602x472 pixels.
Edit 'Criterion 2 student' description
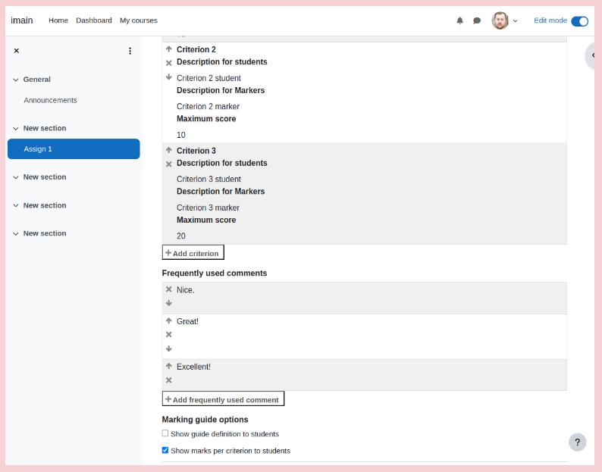click(x=209, y=78)
